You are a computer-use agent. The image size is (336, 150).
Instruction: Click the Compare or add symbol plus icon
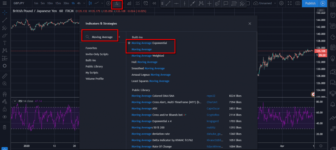pyautogui.click(x=109, y=3)
